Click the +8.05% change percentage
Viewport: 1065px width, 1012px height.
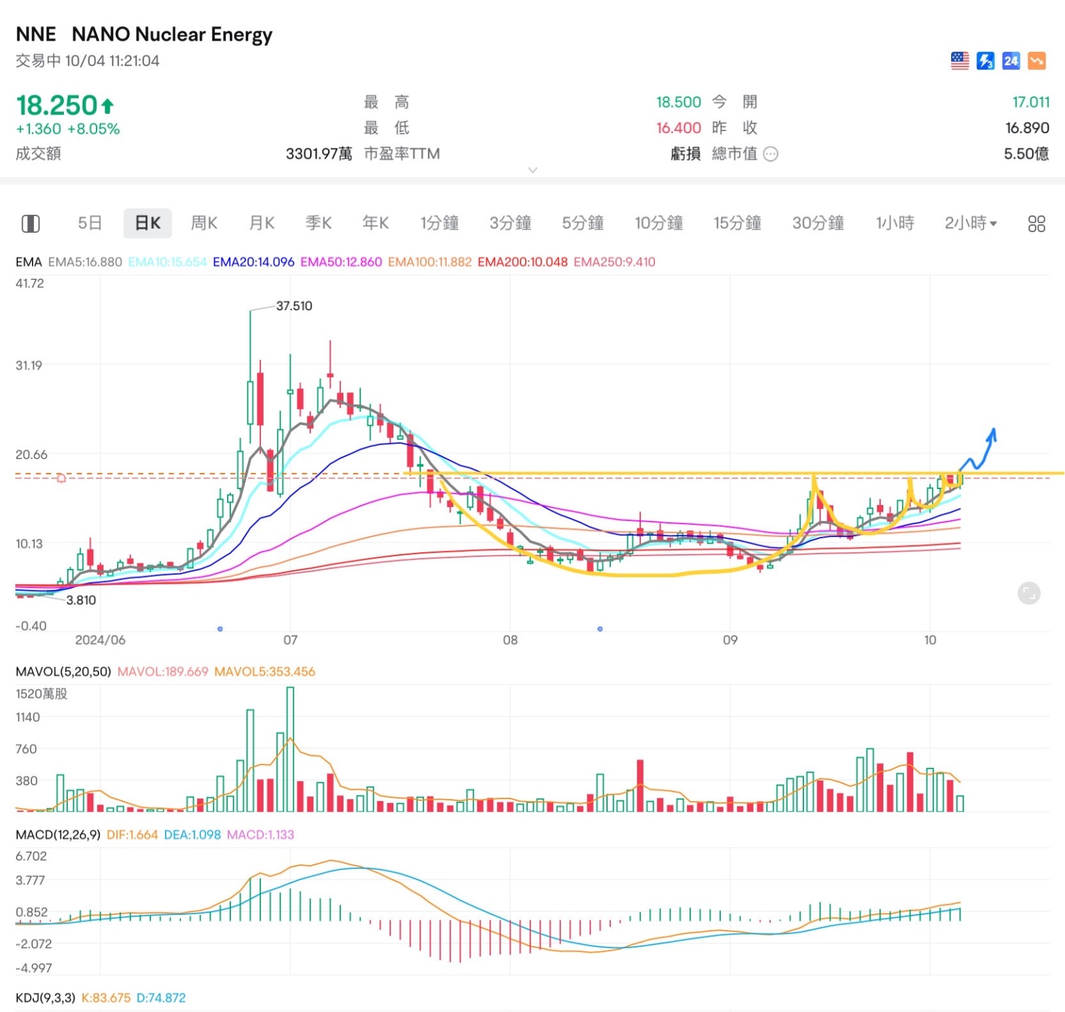click(93, 129)
